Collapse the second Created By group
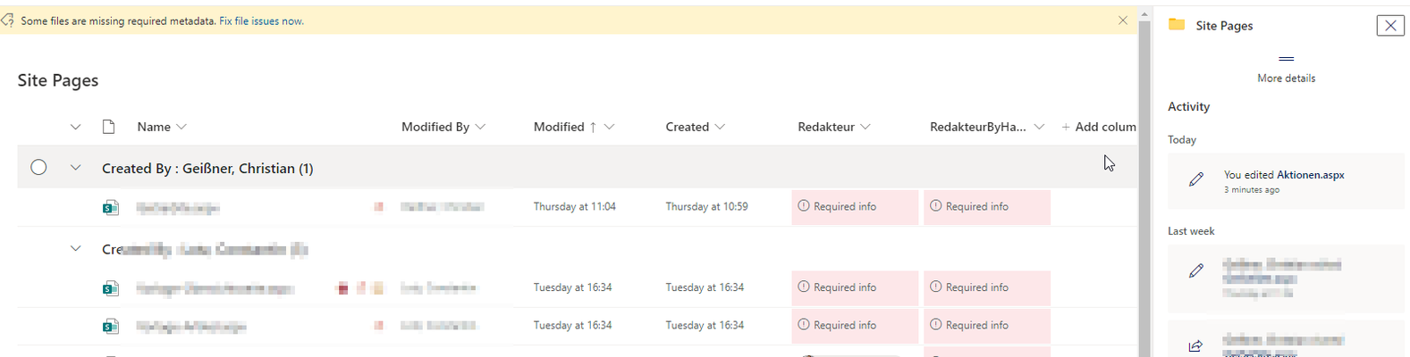 click(x=76, y=249)
